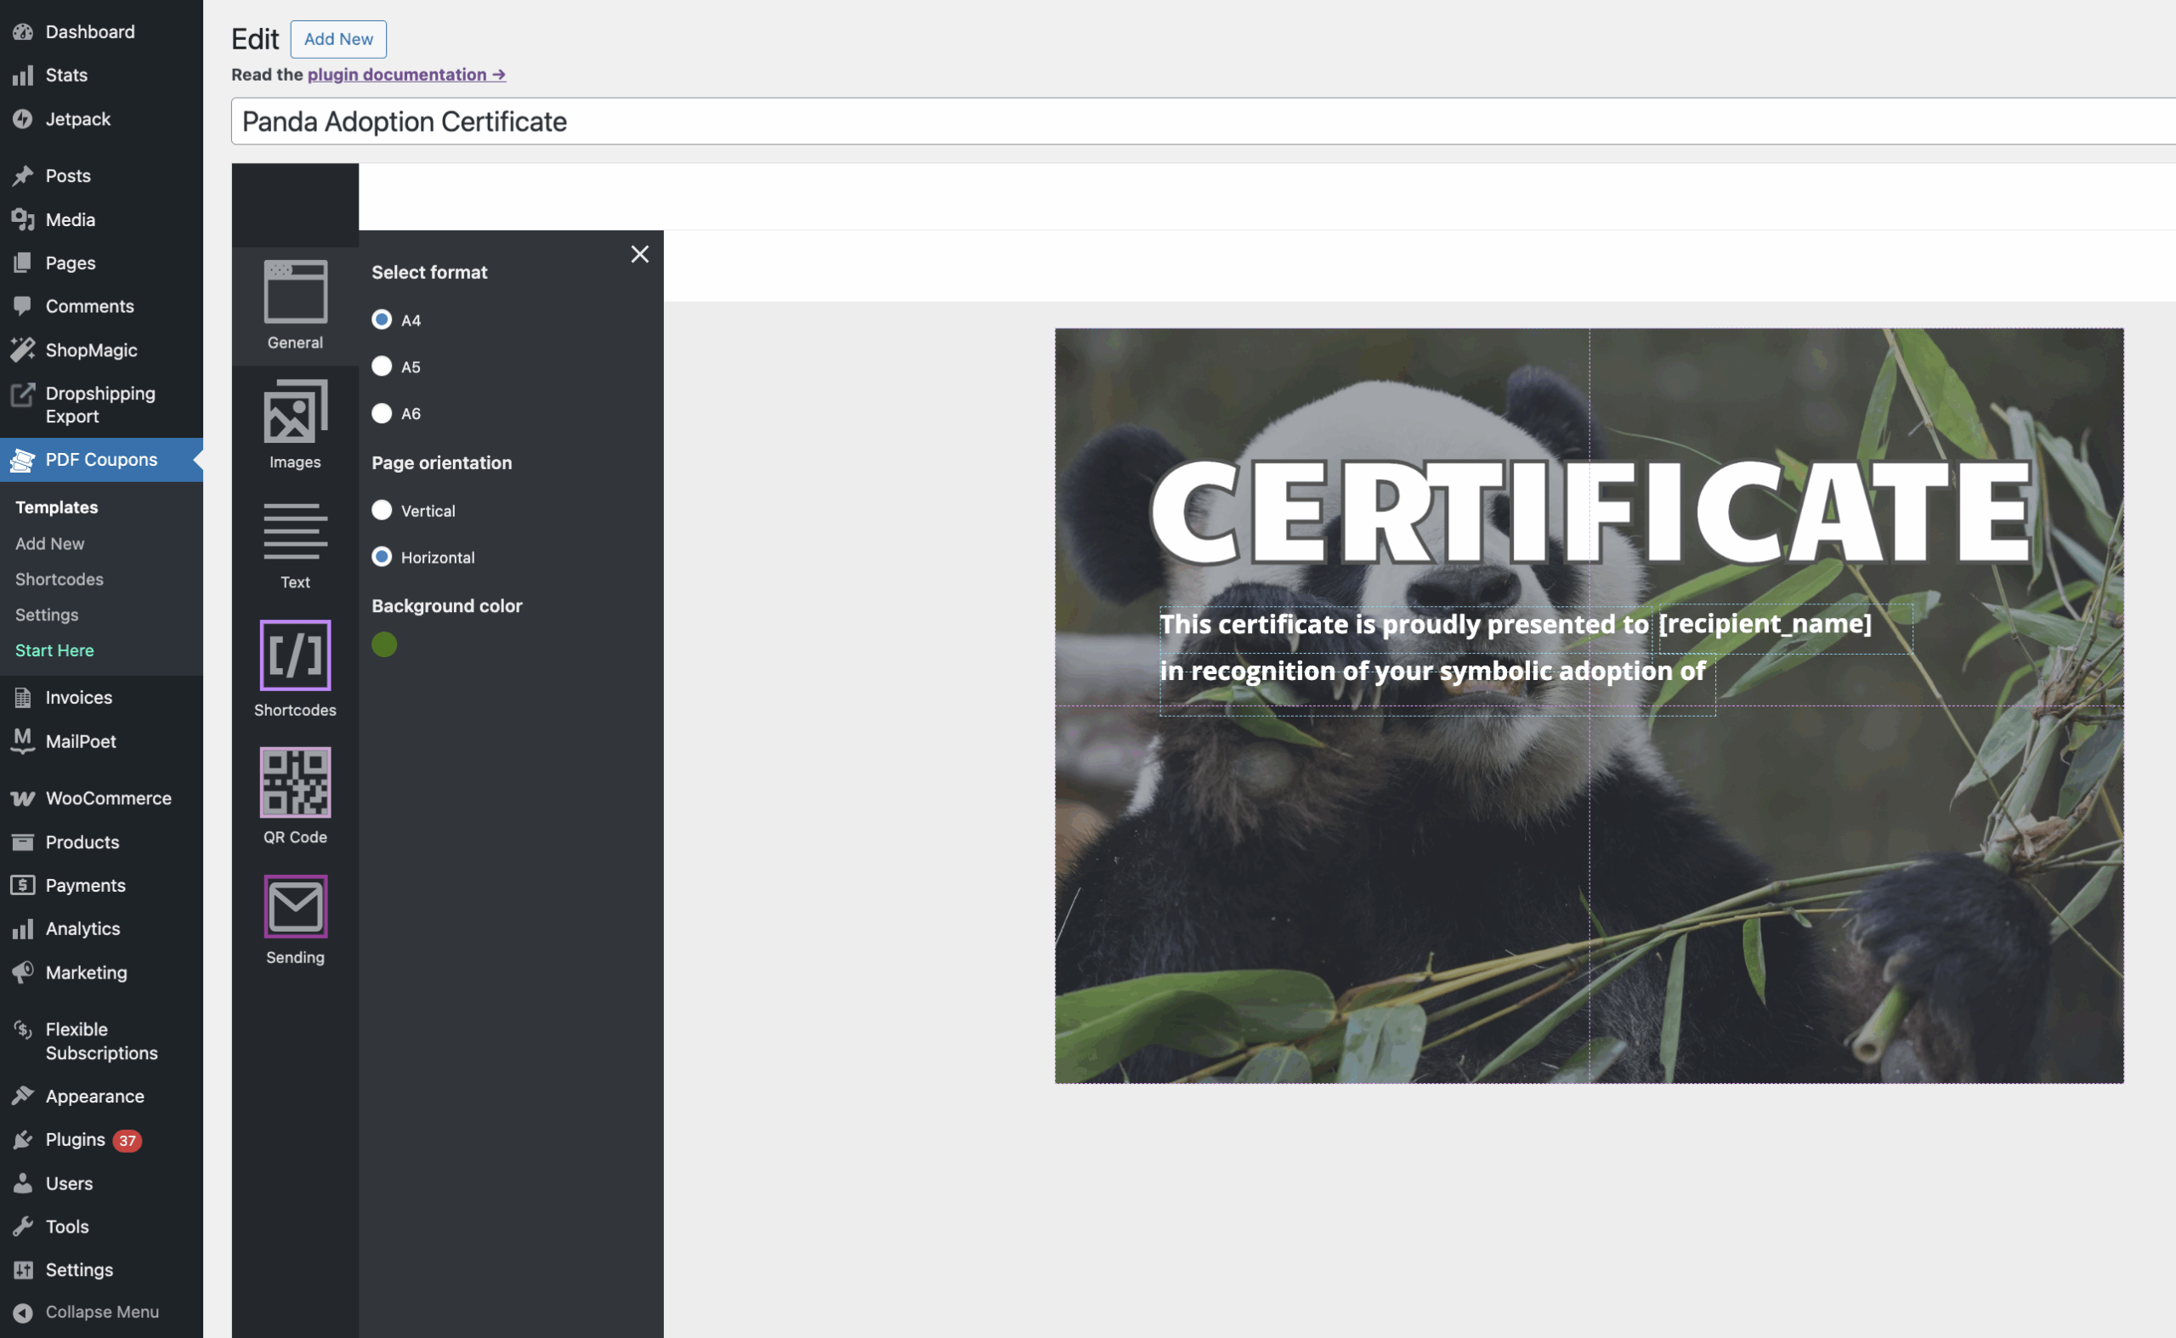Open the Shortcodes panel in template editor
This screenshot has width=2176, height=1338.
point(294,668)
